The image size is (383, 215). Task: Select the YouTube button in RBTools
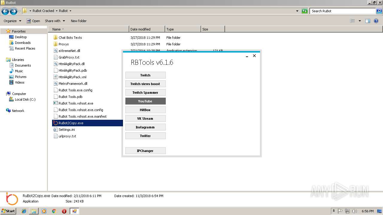coord(145,101)
